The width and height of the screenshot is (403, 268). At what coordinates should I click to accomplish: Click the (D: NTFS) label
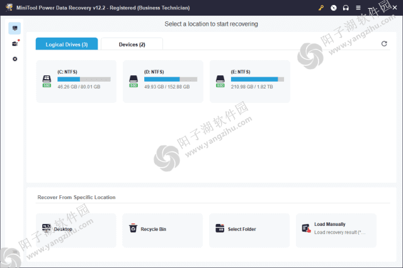[154, 72]
